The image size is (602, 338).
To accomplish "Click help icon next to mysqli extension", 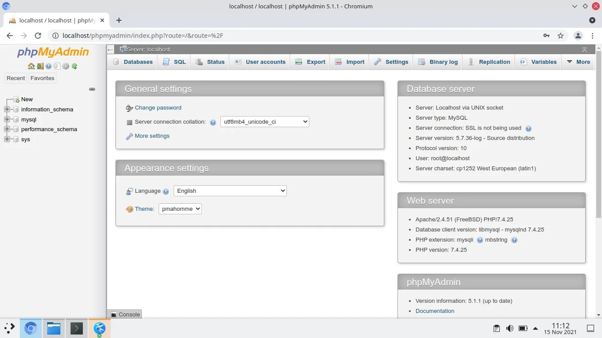I will tap(480, 240).
